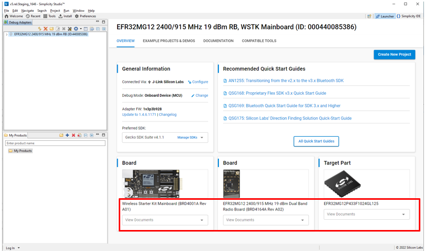The image size is (426, 251).
Task: Open QSG169 Bluetooth Quick Start Guide link
Action: (284, 106)
